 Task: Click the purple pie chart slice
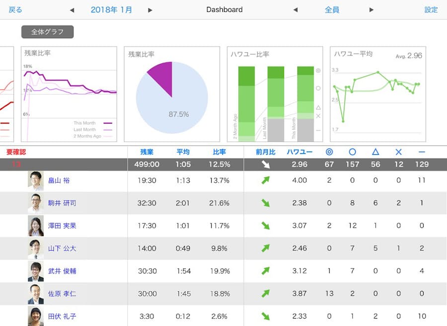pos(161,77)
